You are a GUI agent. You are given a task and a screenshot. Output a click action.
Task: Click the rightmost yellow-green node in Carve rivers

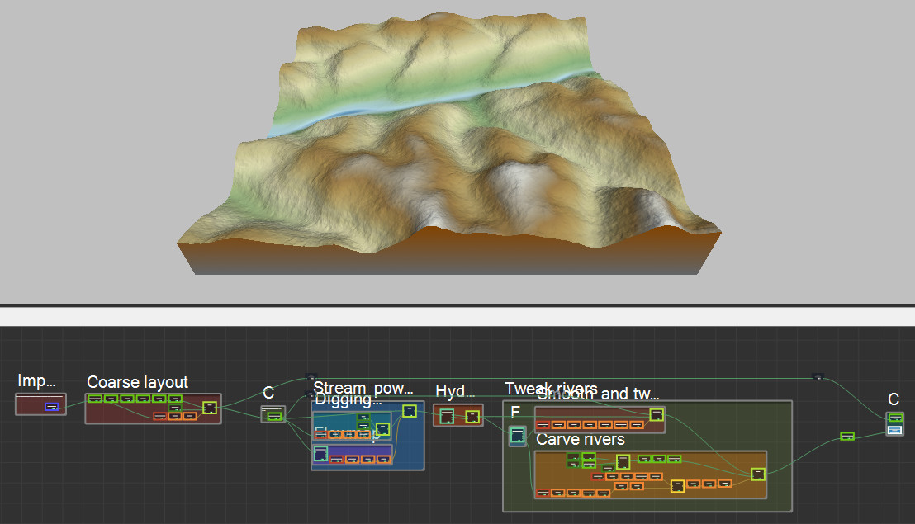tap(757, 474)
